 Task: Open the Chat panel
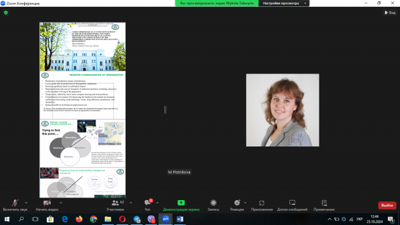point(147,203)
